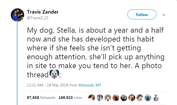The height and width of the screenshot is (105, 177).
Task: Open first liker avatar next to Likes count
Action: pyautogui.click(x=92, y=98)
